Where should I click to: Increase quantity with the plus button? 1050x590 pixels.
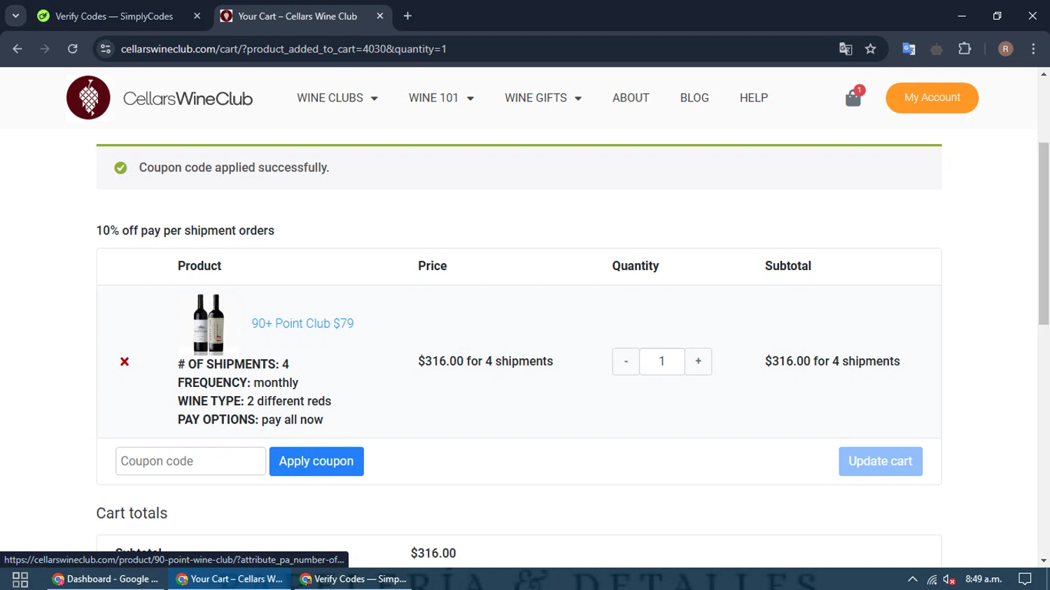(x=698, y=362)
